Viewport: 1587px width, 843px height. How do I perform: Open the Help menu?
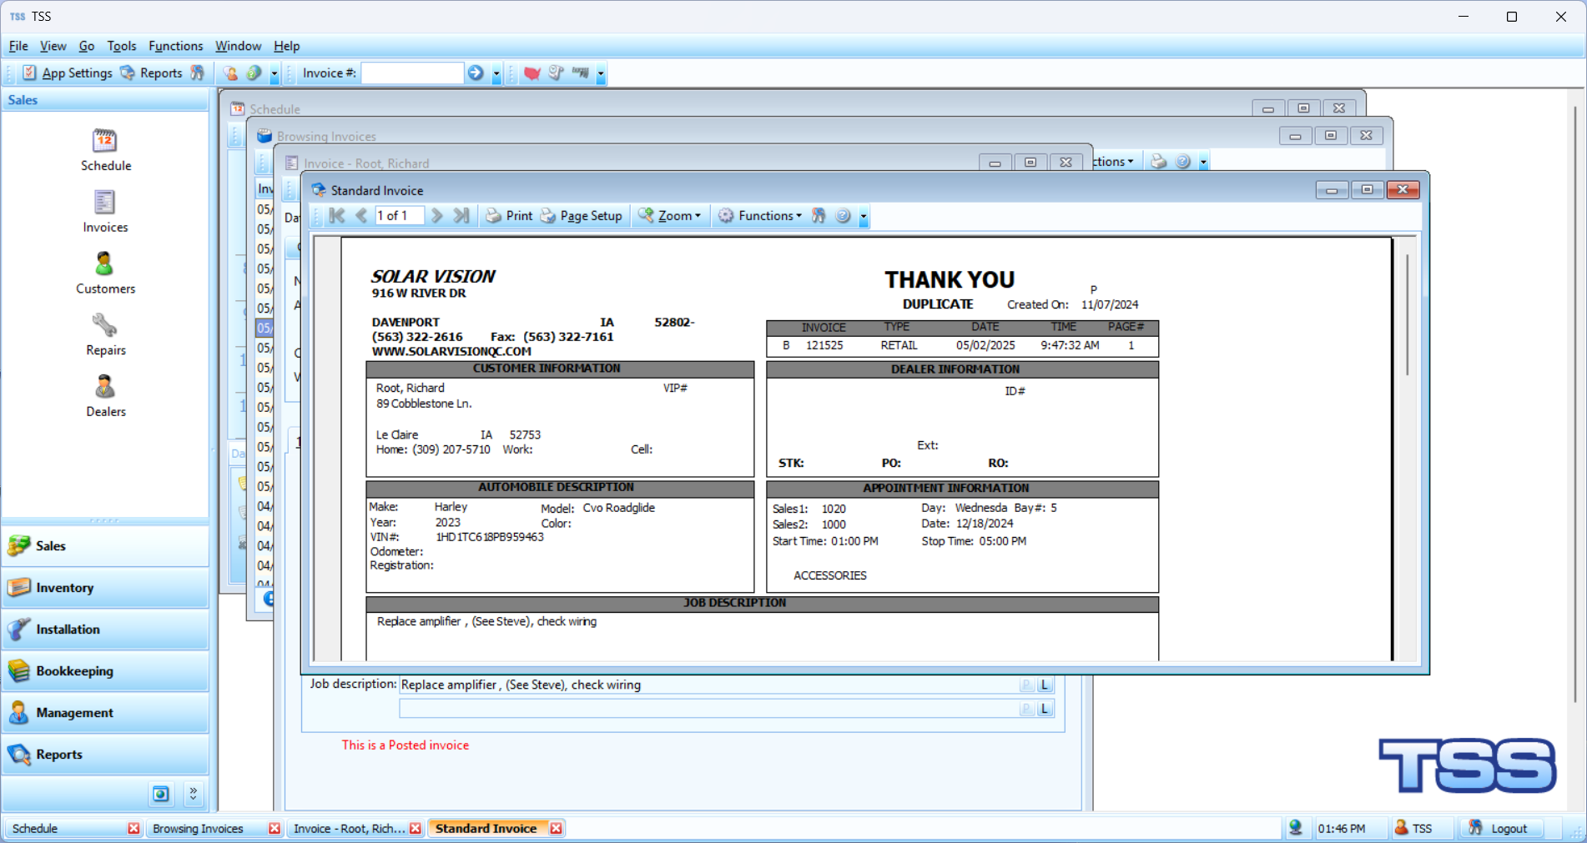pyautogui.click(x=286, y=46)
